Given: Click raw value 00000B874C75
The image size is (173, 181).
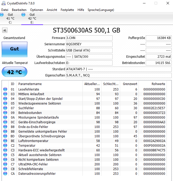Looking at the screenshot, I should (154, 150).
